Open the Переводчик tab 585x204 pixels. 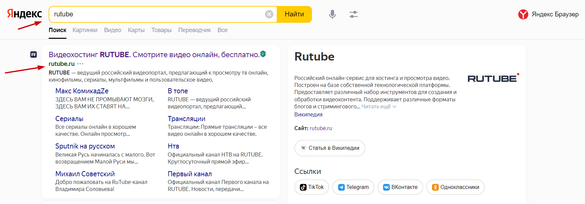click(x=195, y=30)
